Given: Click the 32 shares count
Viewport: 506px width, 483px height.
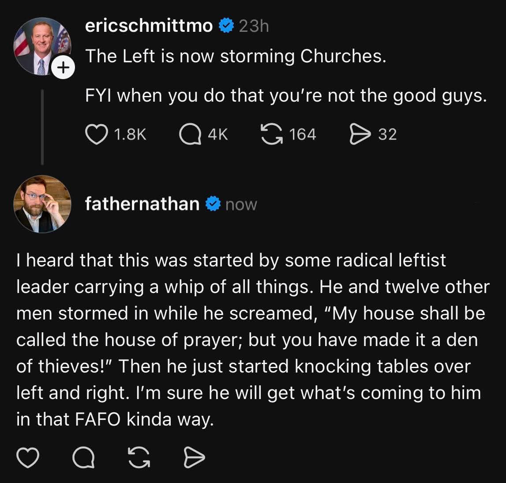Looking at the screenshot, I should pyautogui.click(x=387, y=134).
